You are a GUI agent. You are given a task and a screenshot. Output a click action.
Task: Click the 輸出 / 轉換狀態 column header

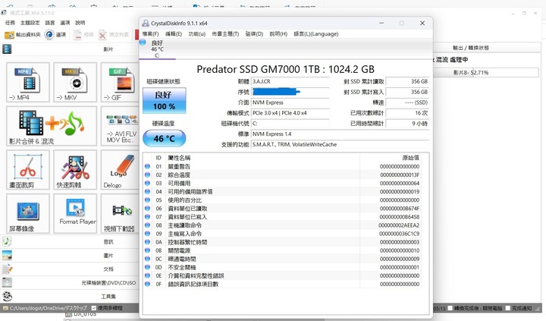click(471, 48)
